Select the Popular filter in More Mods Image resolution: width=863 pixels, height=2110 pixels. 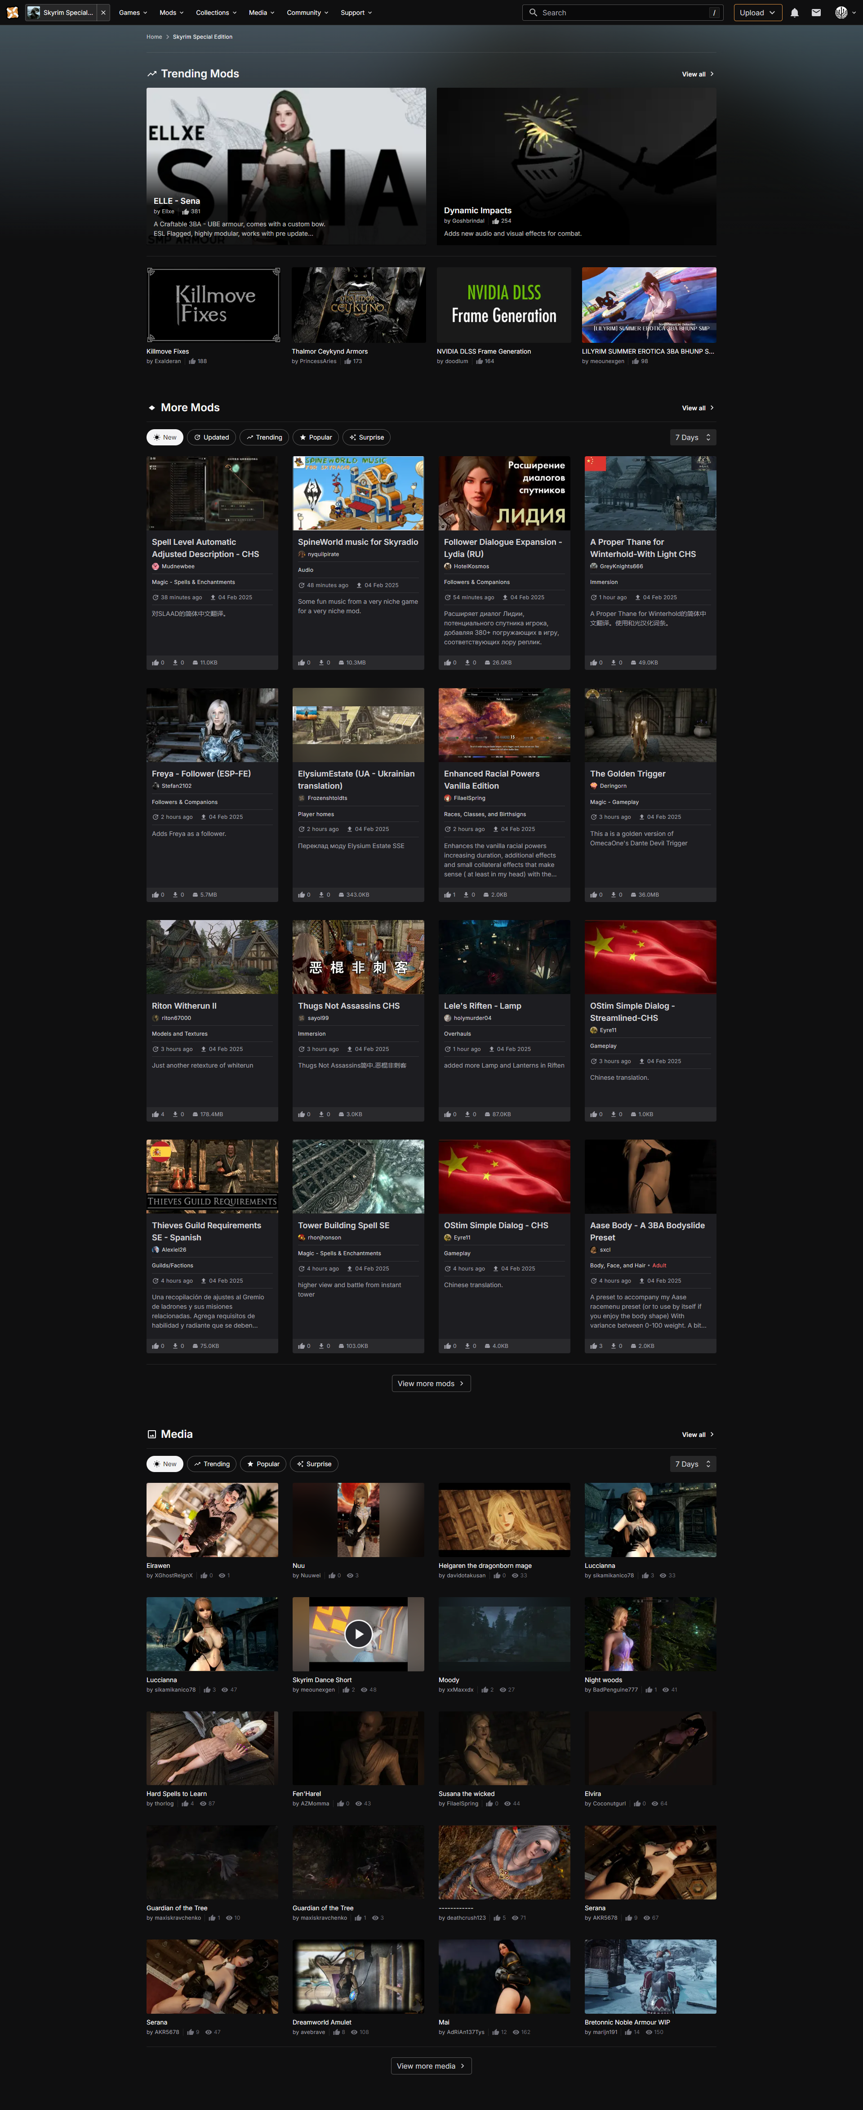click(x=316, y=437)
